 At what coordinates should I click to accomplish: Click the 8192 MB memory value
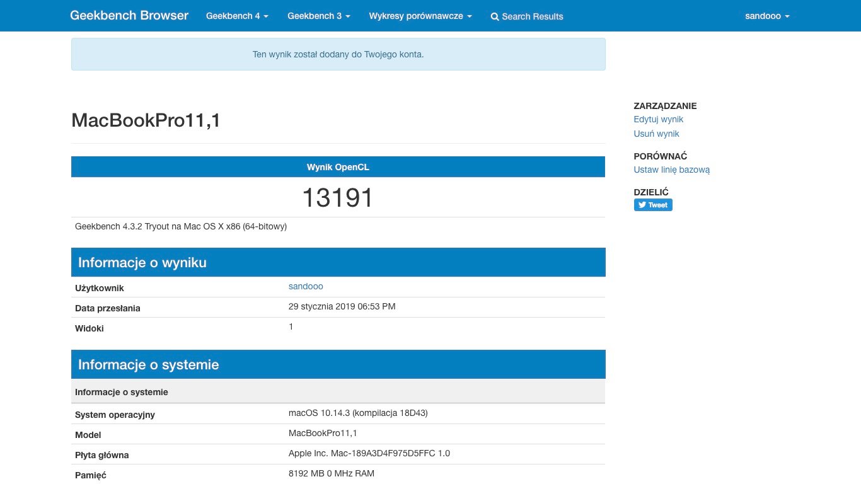(x=332, y=473)
